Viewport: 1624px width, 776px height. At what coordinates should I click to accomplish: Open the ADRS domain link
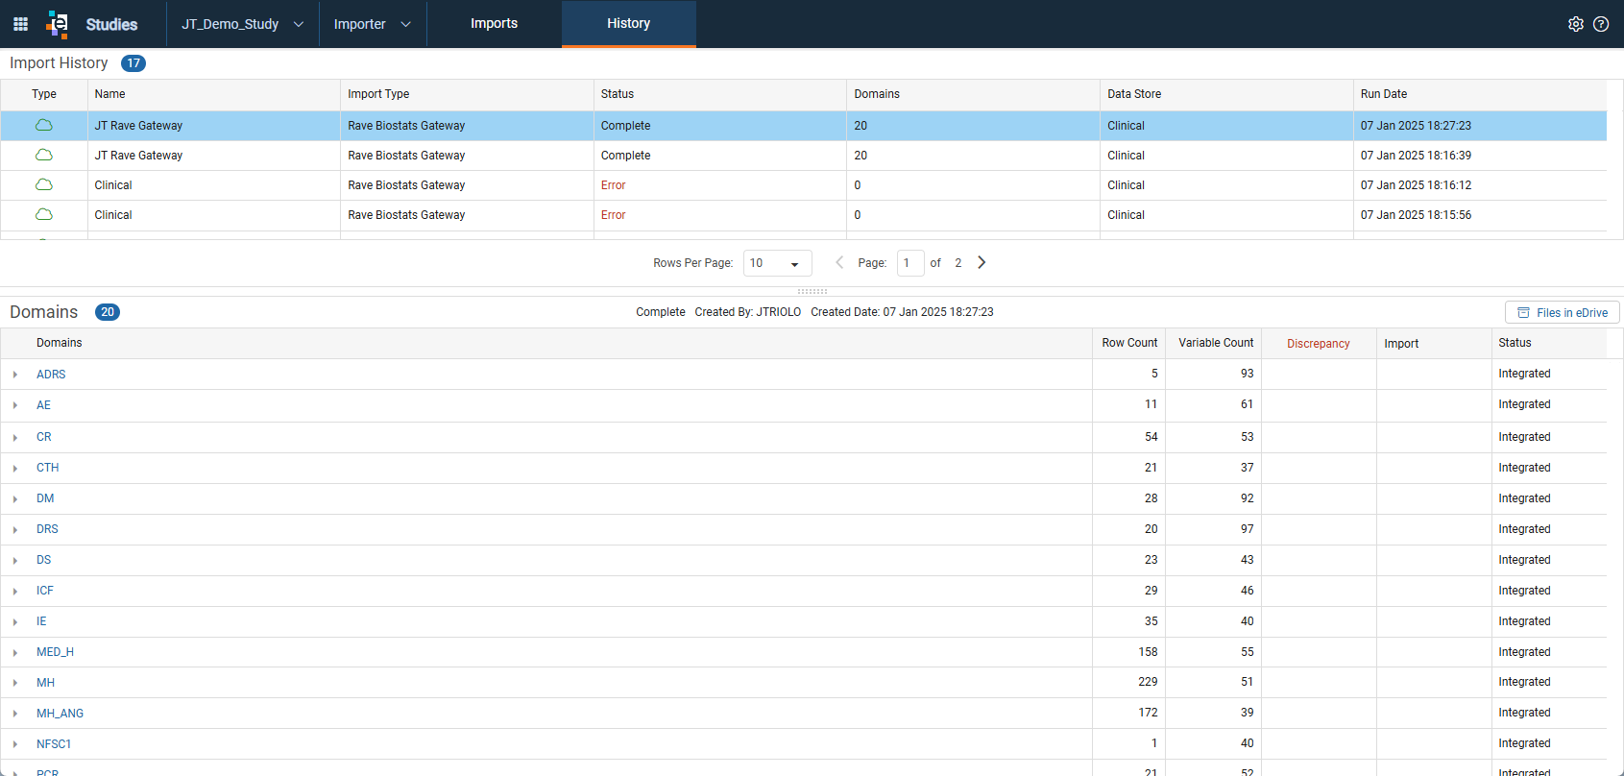[51, 375]
